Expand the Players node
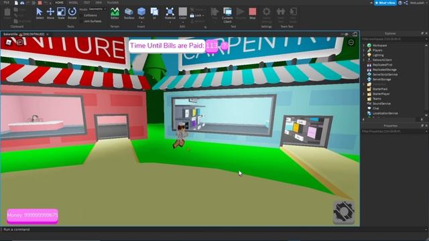 point(364,50)
